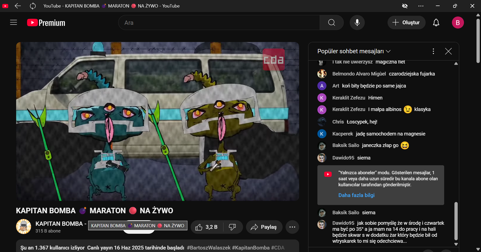Image resolution: width=481 pixels, height=252 pixels.
Task: Click chat scroll up arrow
Action: click(456, 63)
